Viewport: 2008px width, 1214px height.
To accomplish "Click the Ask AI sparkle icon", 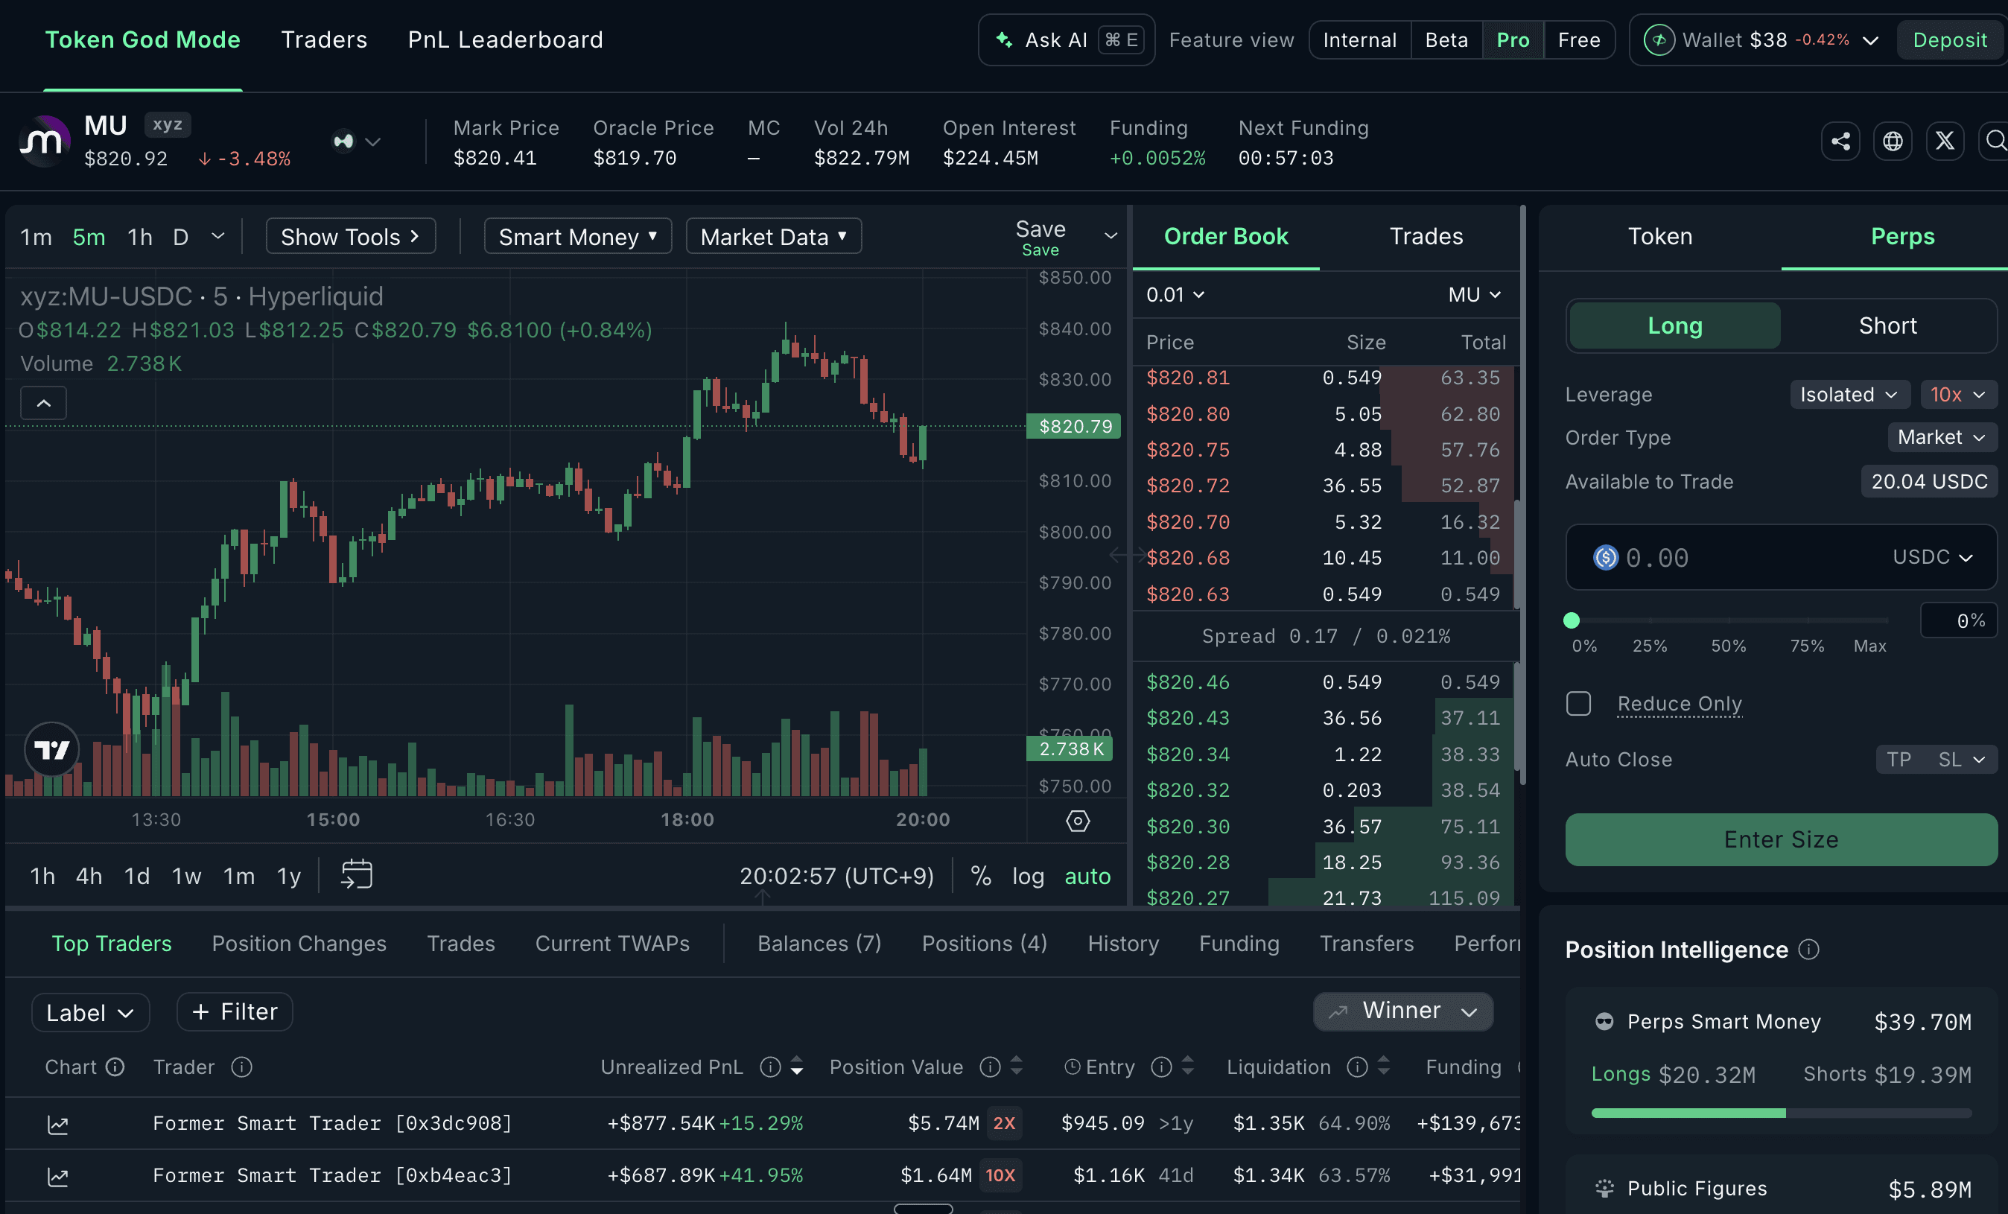I will point(1004,40).
